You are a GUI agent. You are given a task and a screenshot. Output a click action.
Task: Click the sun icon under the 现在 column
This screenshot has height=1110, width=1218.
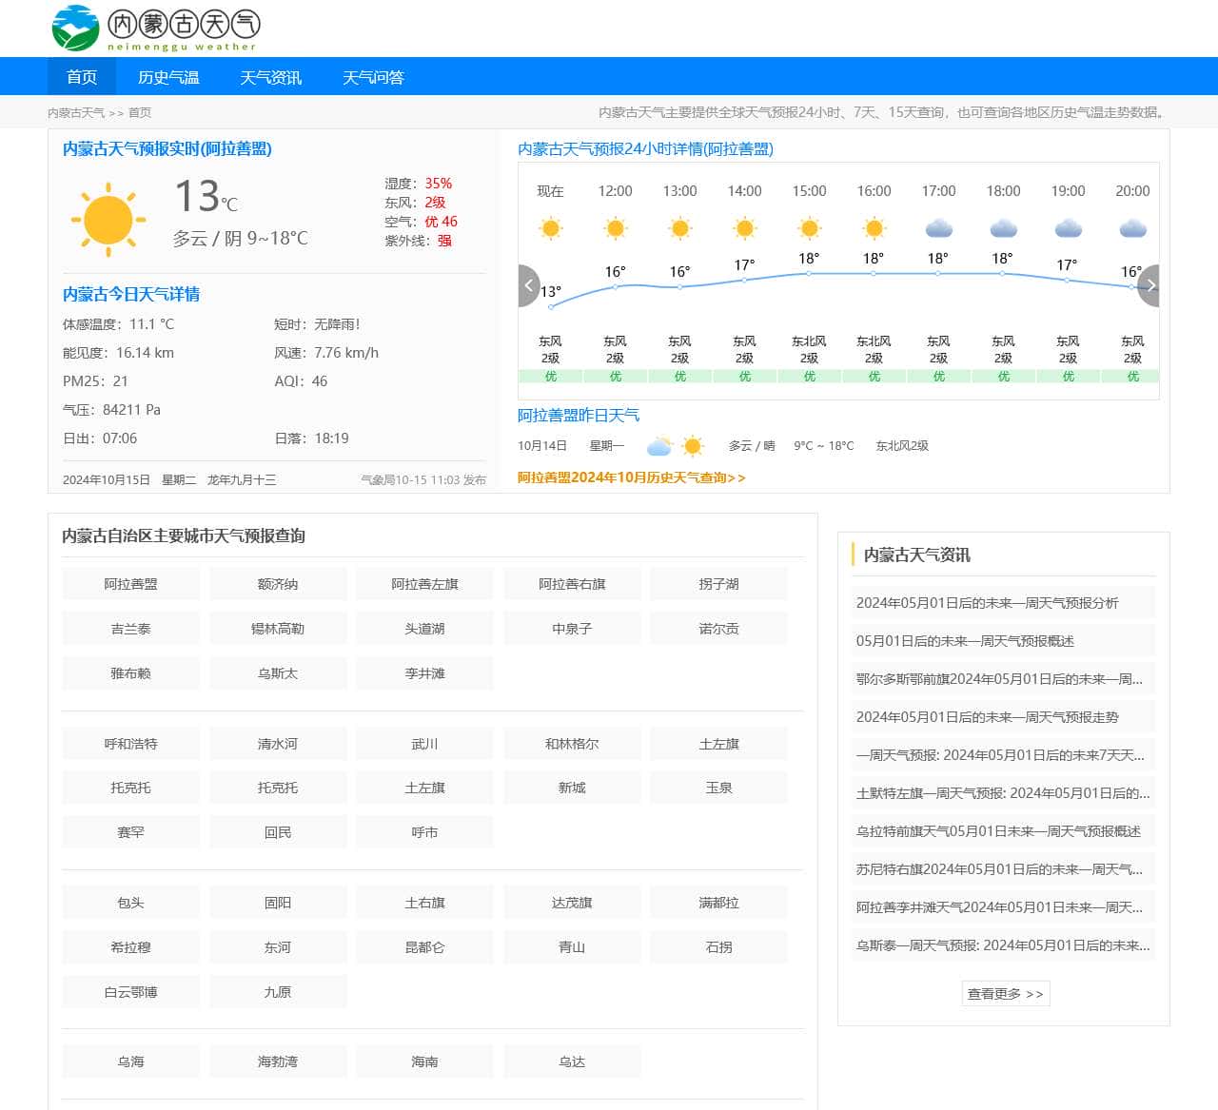(550, 227)
